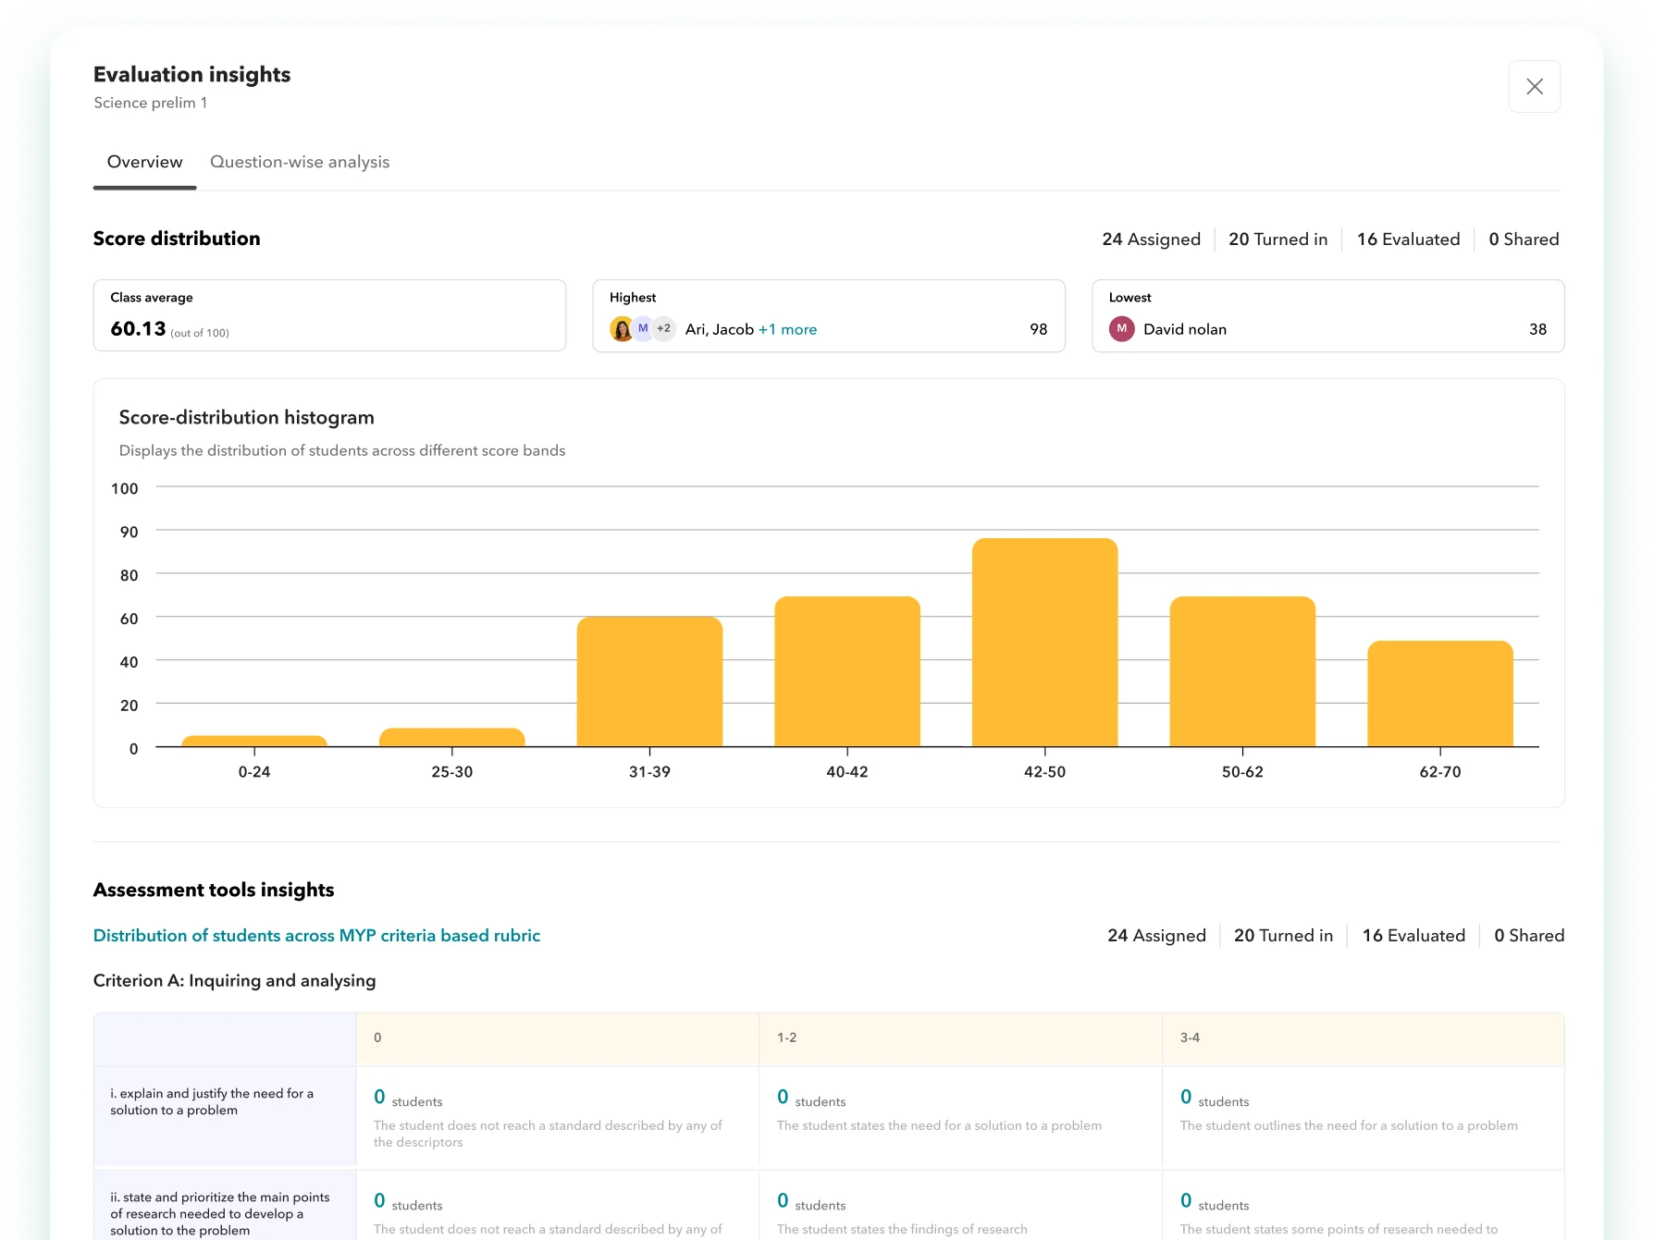Click the +2 avatar badge
Image resolution: width=1654 pixels, height=1240 pixels.
[x=663, y=328]
